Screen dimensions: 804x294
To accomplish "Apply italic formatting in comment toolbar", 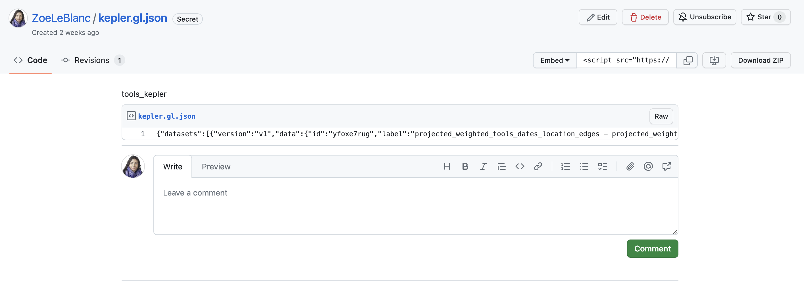I will (x=483, y=167).
